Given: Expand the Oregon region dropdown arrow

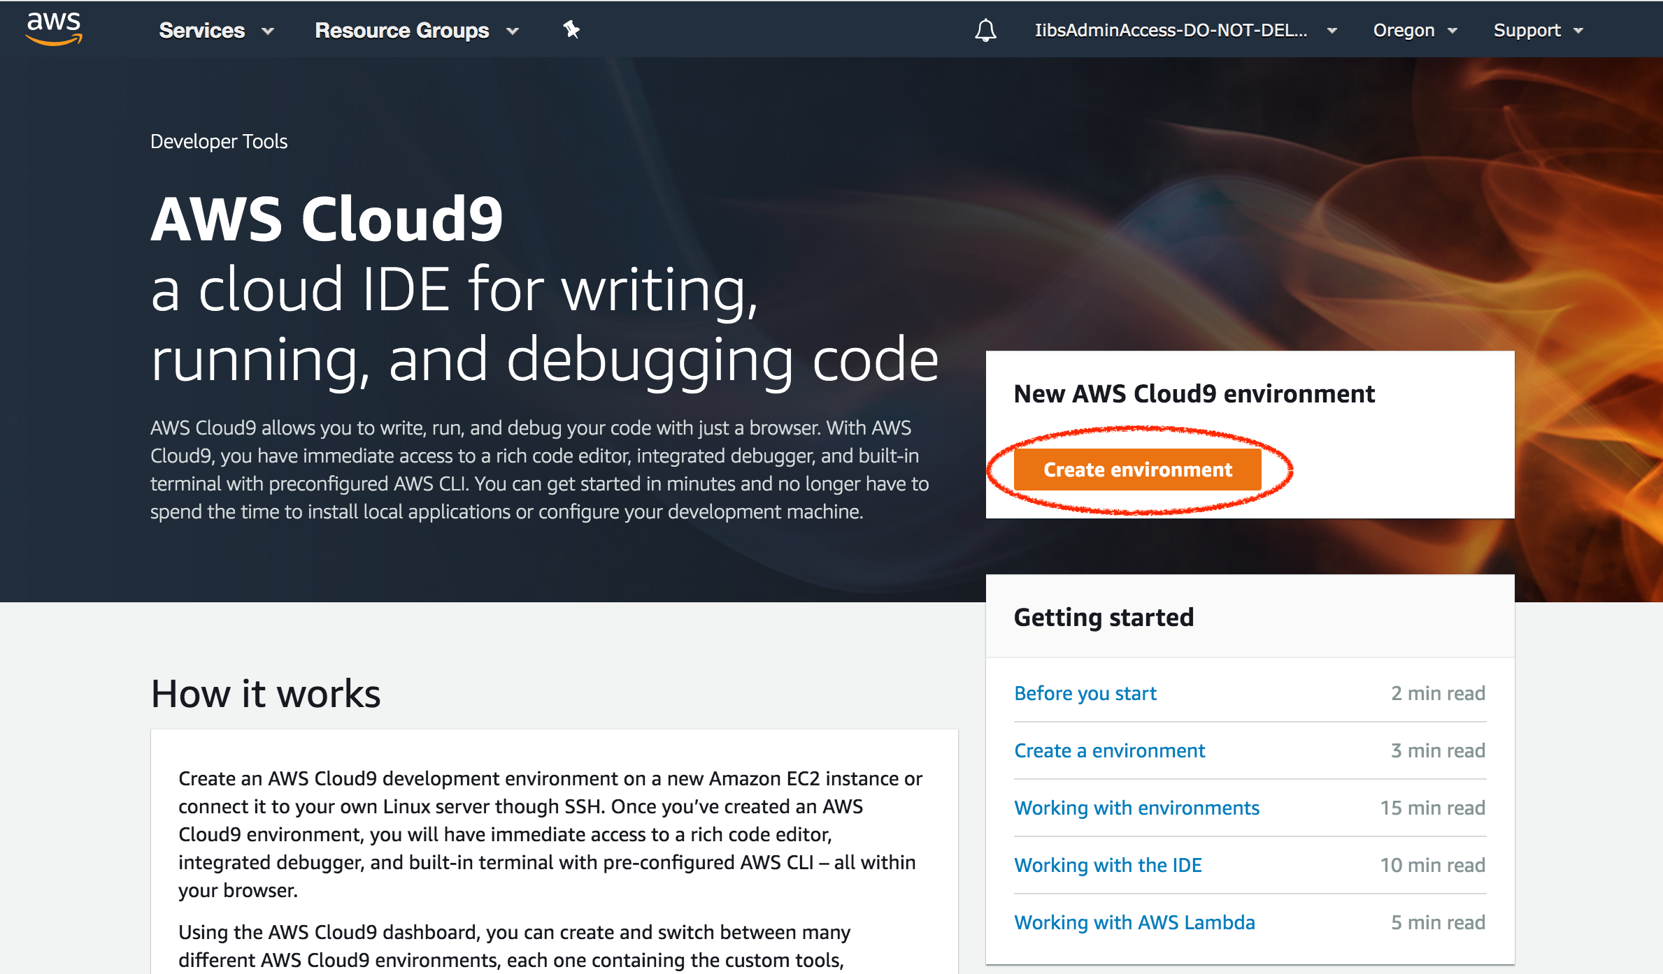Looking at the screenshot, I should tap(1453, 31).
